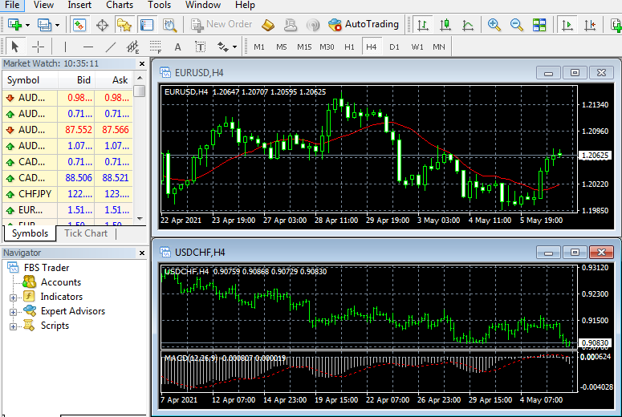Open the New Chart dropdown arrow
Image resolution: width=622 pixels, height=417 pixels.
click(27, 25)
